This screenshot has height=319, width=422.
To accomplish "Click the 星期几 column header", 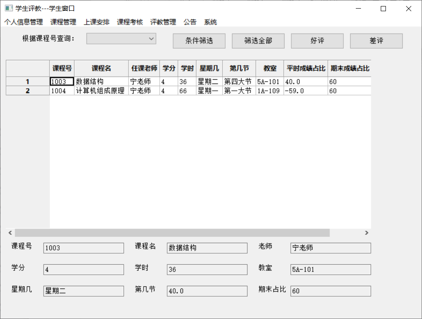I will 209,68.
